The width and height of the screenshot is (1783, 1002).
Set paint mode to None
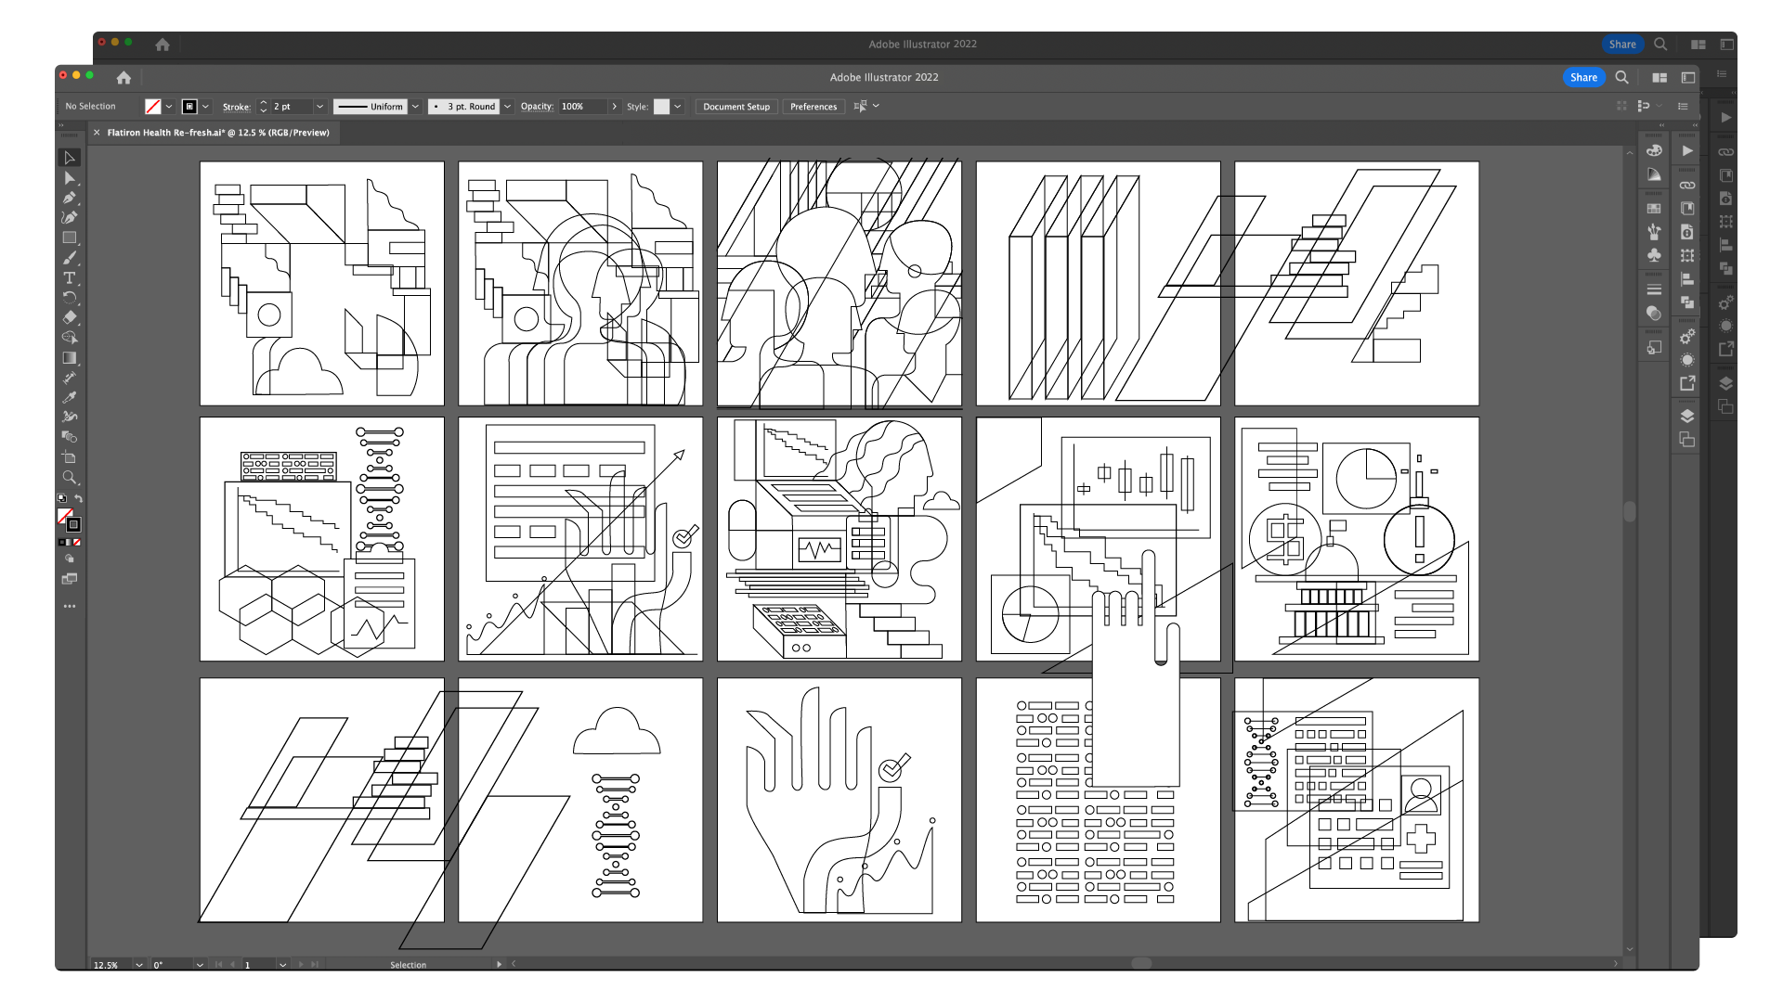(x=77, y=542)
